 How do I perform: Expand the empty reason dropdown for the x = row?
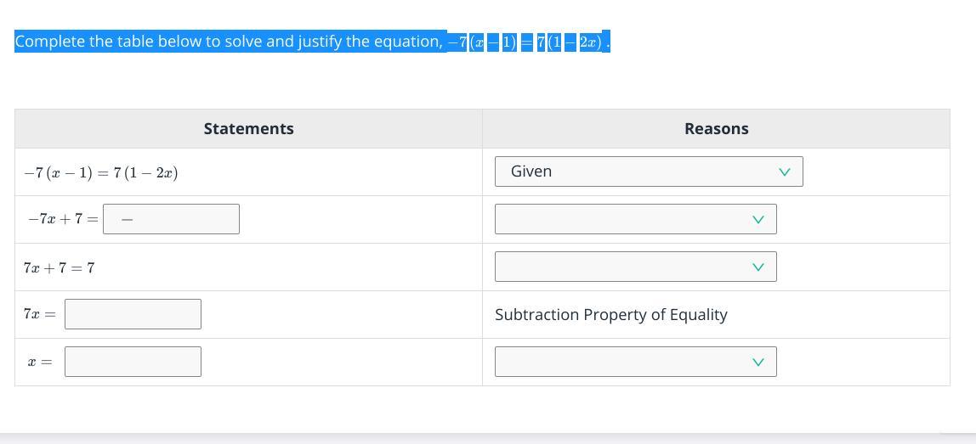(x=634, y=362)
